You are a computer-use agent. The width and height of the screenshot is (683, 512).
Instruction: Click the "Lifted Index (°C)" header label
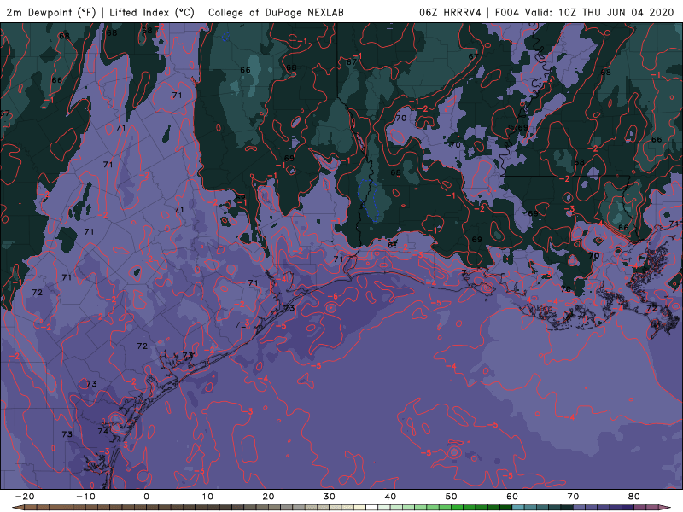152,12
